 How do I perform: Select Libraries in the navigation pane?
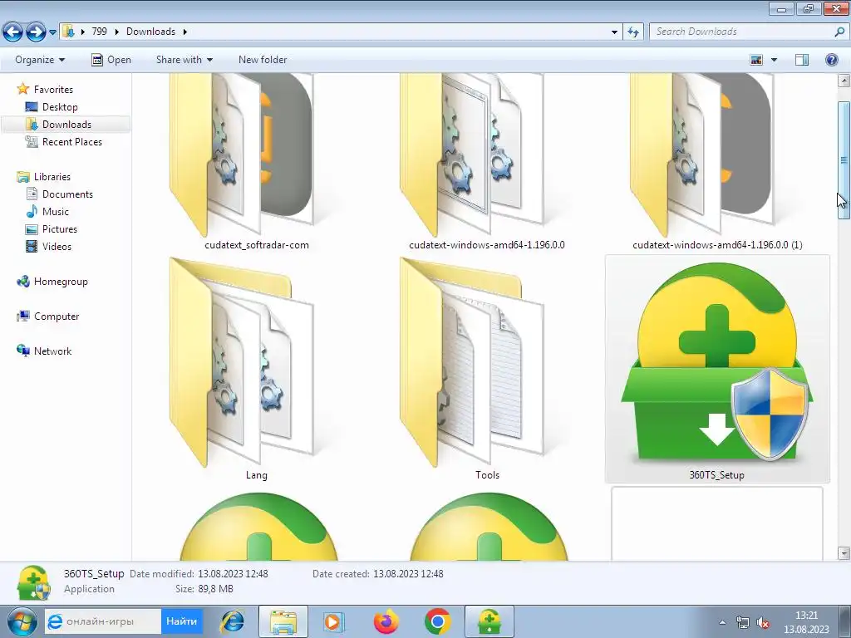(52, 177)
